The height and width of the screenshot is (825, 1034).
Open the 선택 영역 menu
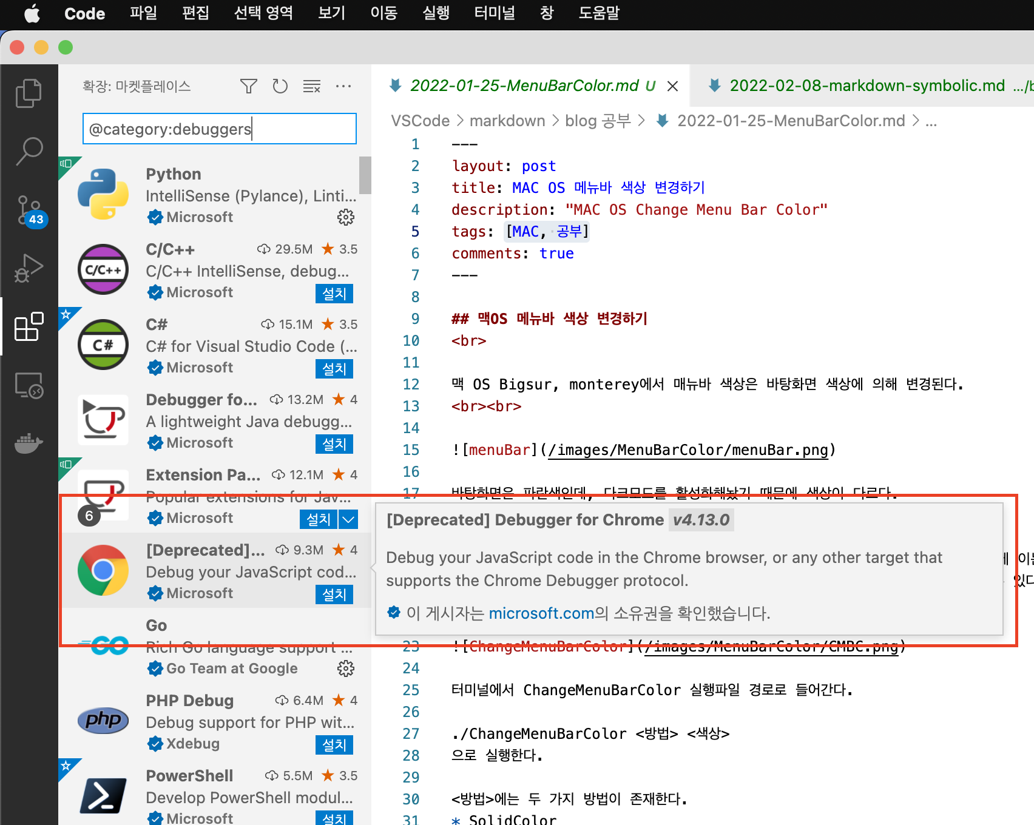[263, 13]
